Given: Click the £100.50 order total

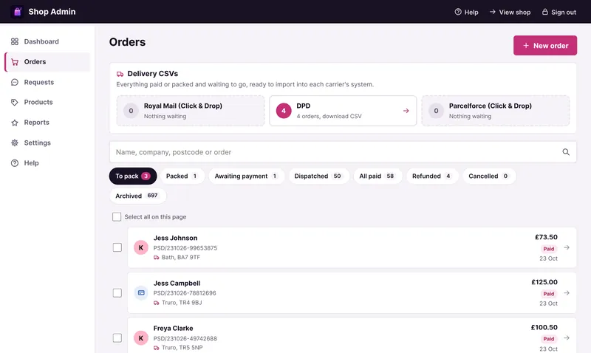Looking at the screenshot, I should (544, 327).
